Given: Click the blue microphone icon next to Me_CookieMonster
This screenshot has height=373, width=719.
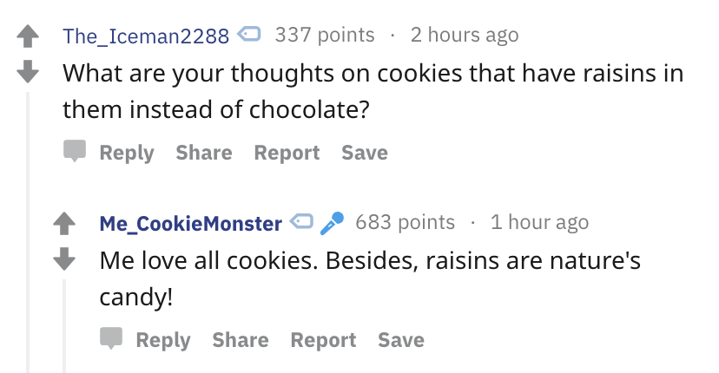Looking at the screenshot, I should (332, 223).
